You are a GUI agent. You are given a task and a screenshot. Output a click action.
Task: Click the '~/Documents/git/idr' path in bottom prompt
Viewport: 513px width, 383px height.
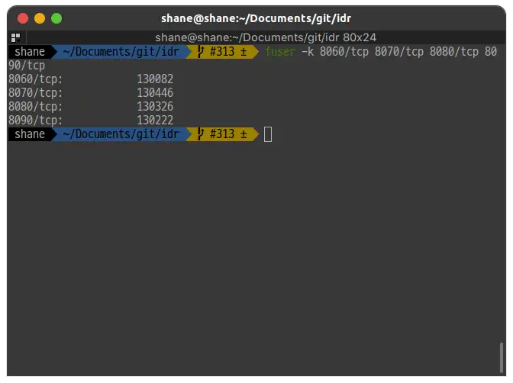point(121,134)
